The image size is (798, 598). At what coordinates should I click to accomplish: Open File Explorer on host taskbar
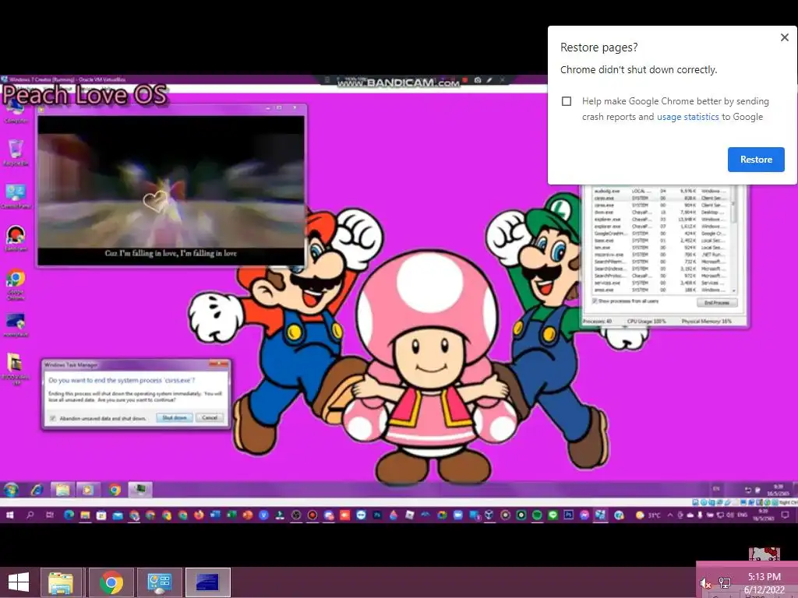(x=61, y=582)
